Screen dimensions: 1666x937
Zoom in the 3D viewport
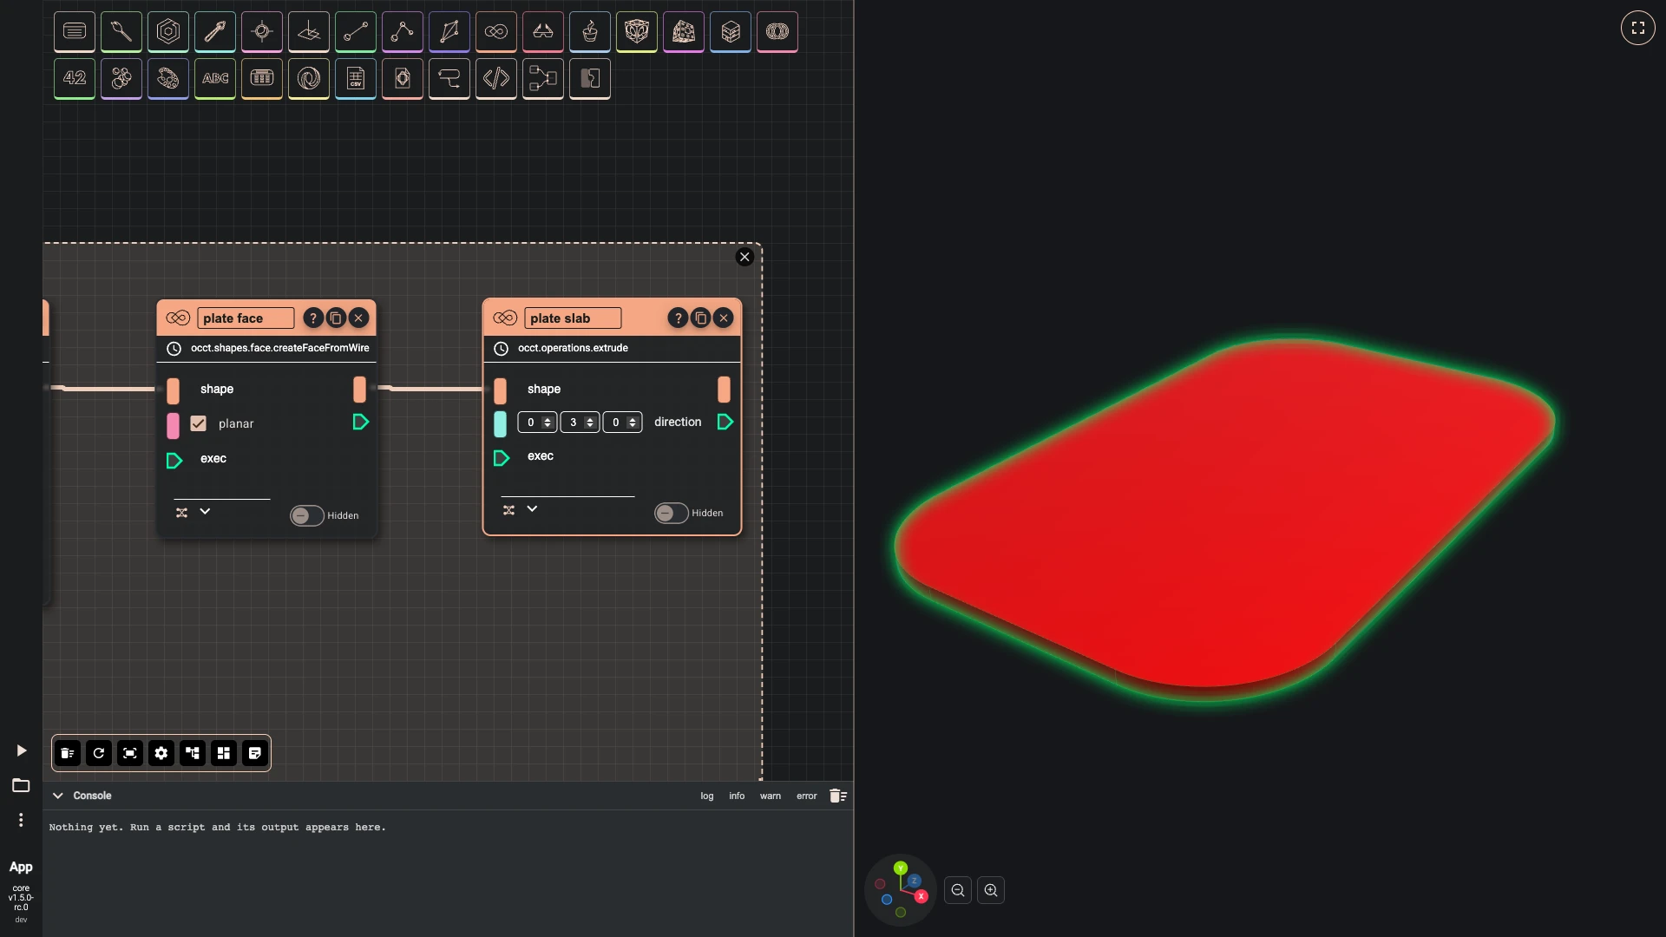pos(991,890)
